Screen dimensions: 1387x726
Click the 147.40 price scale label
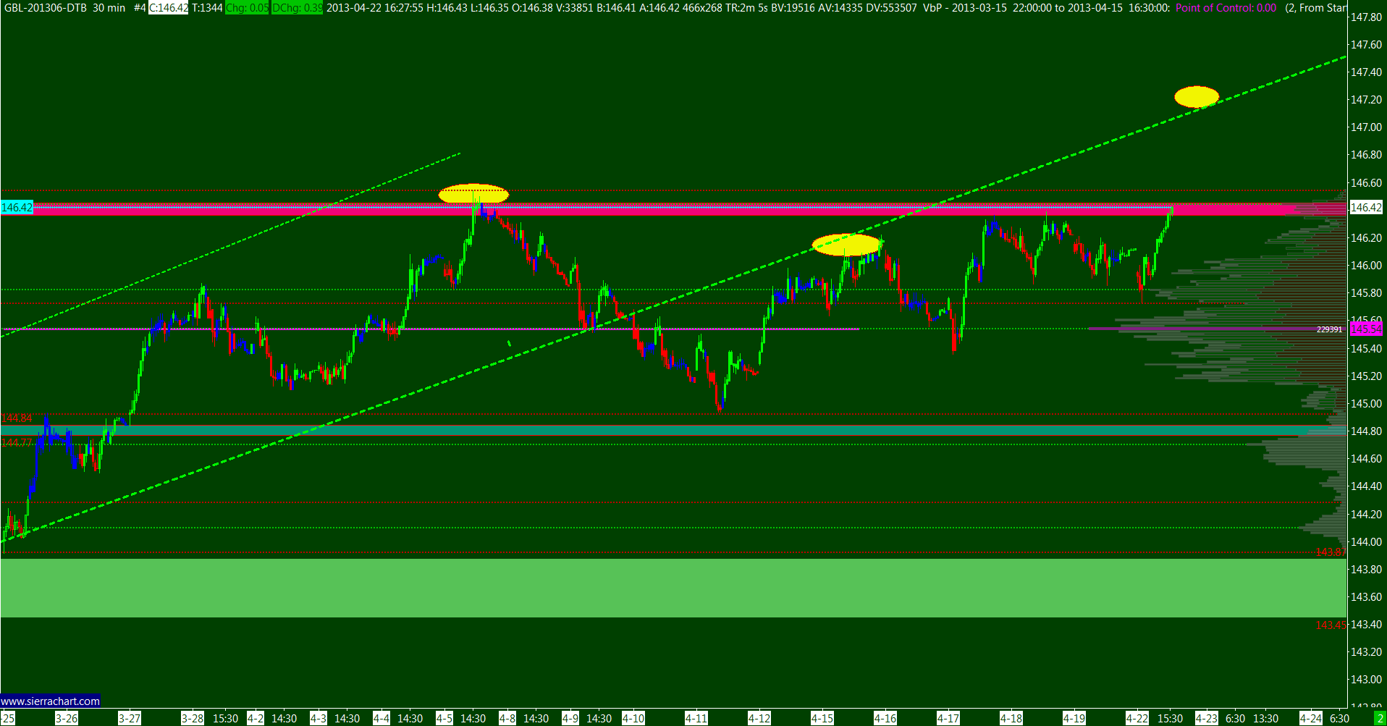1366,72
